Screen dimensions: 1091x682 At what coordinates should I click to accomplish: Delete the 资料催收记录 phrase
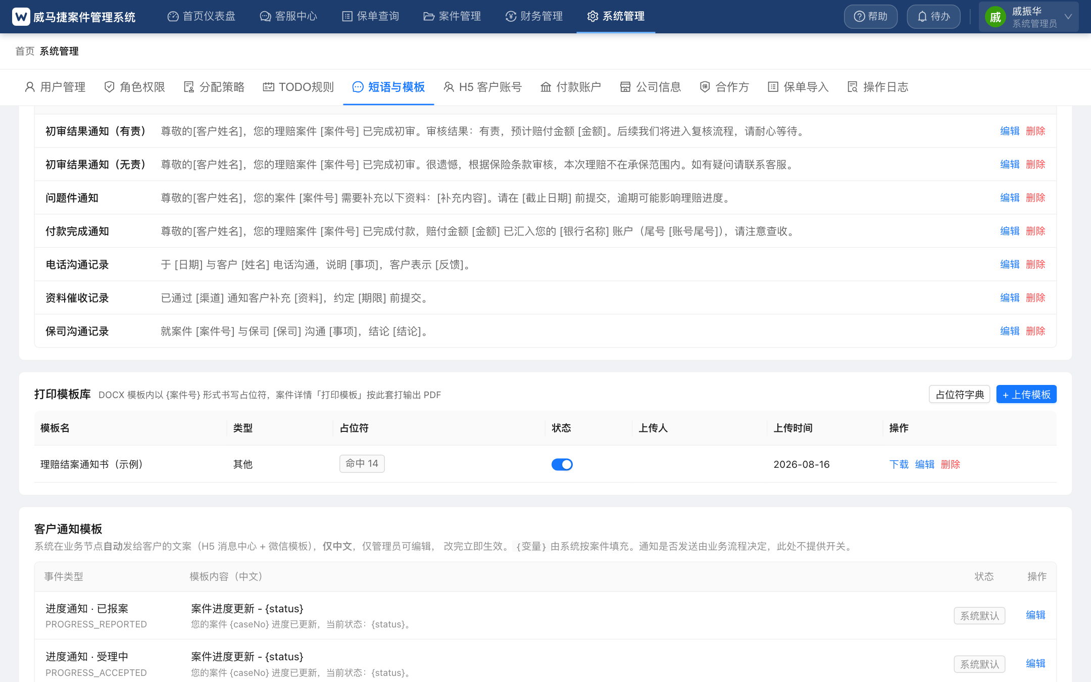point(1035,298)
